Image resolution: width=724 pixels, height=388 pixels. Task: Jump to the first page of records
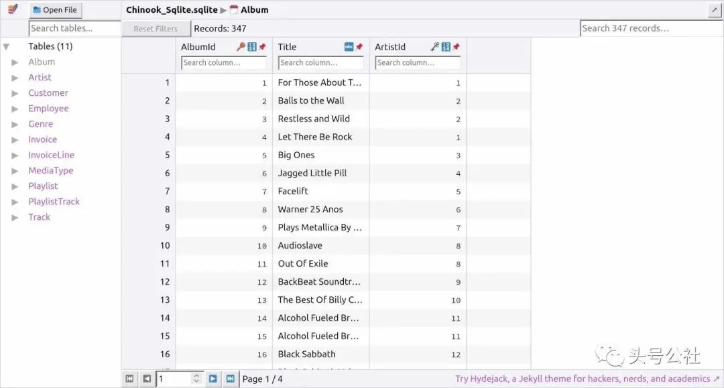click(130, 379)
